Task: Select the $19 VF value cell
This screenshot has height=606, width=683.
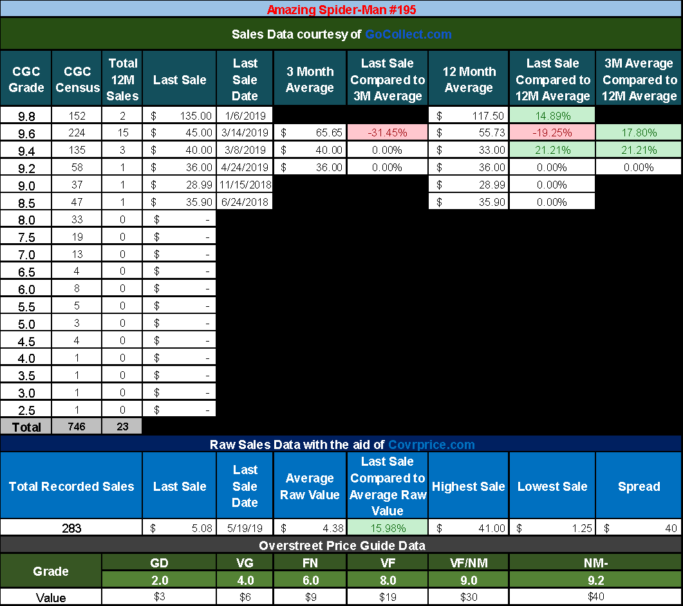Action: [x=388, y=596]
